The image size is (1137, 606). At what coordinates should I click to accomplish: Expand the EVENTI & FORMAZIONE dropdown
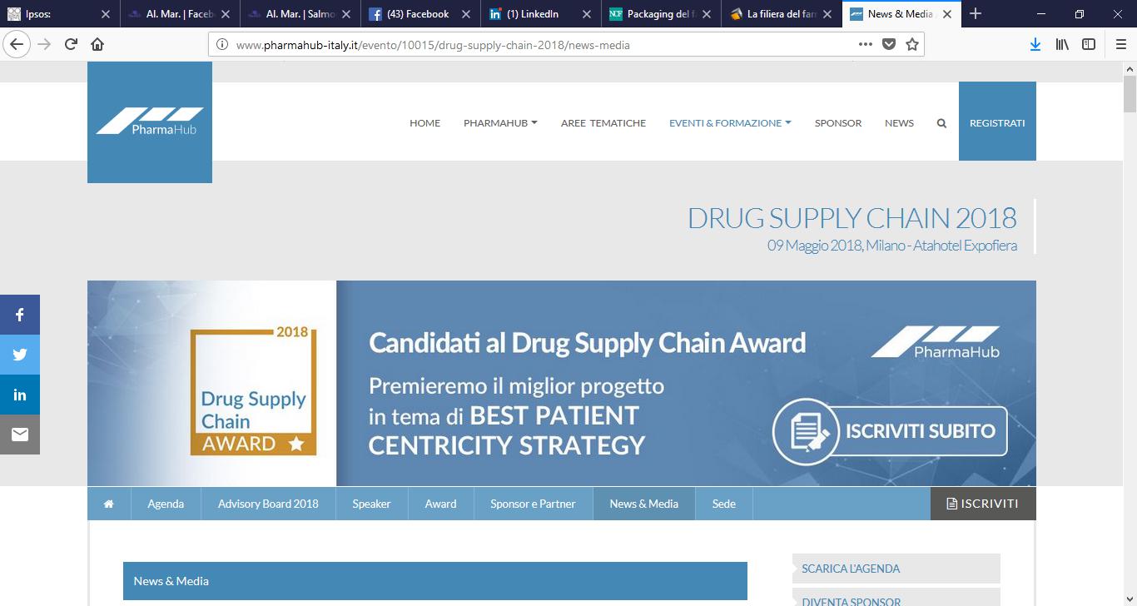click(730, 122)
